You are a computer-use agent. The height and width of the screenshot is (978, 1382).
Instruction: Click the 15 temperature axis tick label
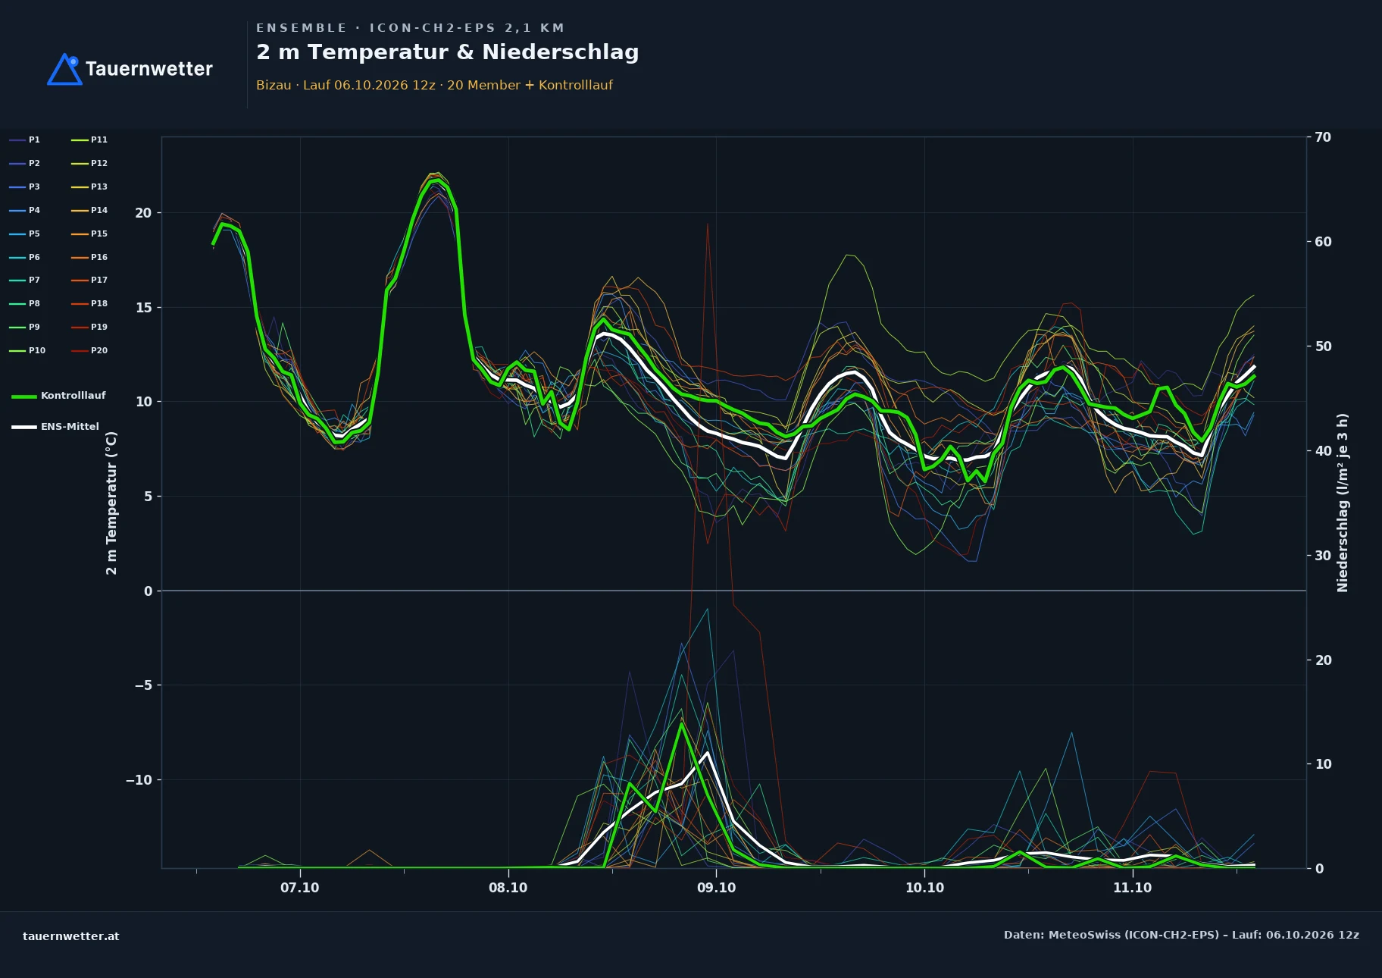point(143,308)
